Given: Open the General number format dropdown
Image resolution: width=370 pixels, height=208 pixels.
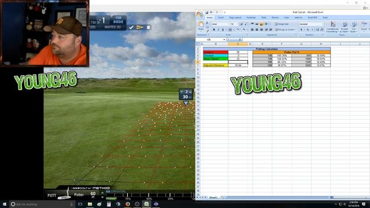Looking at the screenshot, I should click(322, 24).
